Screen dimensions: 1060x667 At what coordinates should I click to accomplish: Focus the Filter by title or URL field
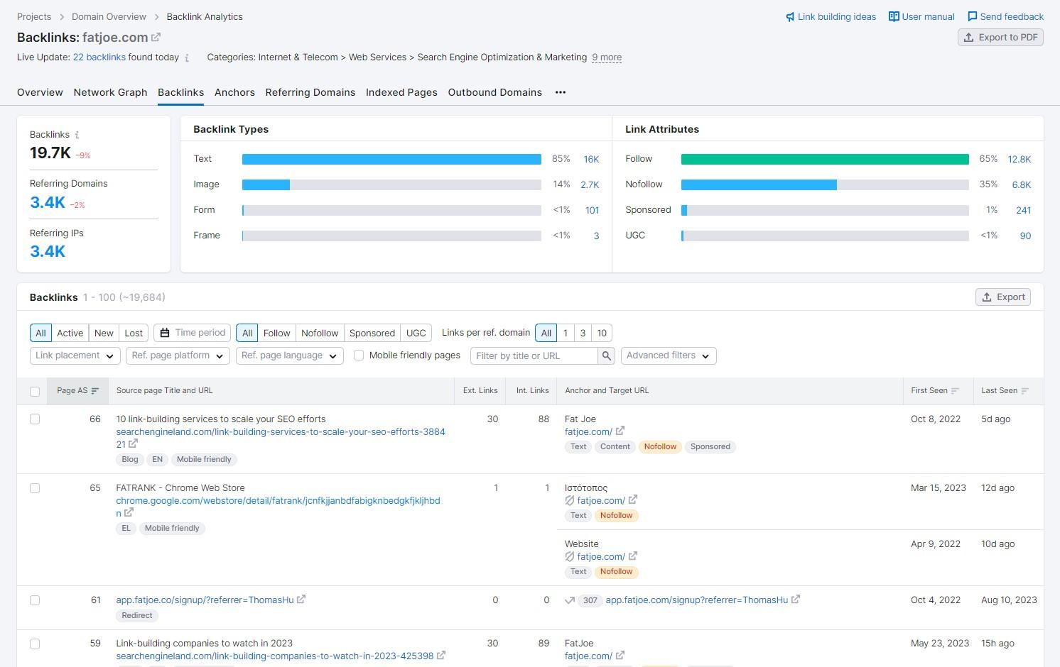tap(534, 355)
